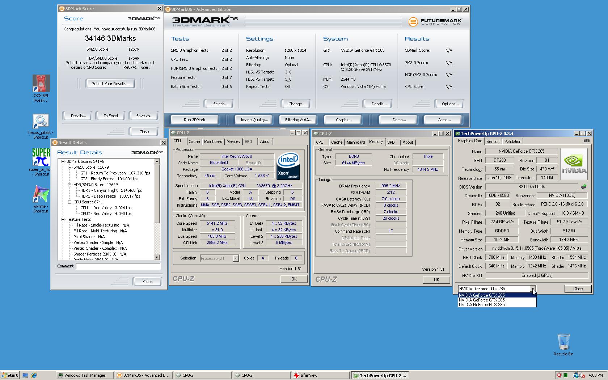Click the GPU-Z screenshot camera icon
The height and width of the screenshot is (380, 608).
[x=586, y=141]
